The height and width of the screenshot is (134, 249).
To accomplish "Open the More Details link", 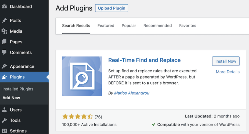I will (x=228, y=72).
